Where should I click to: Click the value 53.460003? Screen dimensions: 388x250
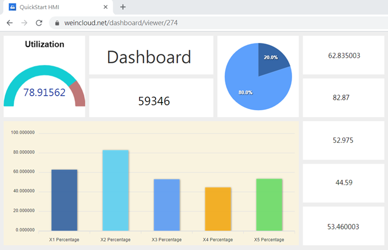[x=343, y=227]
